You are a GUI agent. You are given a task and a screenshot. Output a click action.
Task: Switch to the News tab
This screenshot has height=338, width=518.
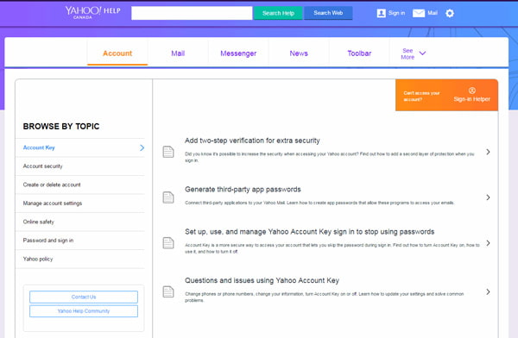(299, 53)
